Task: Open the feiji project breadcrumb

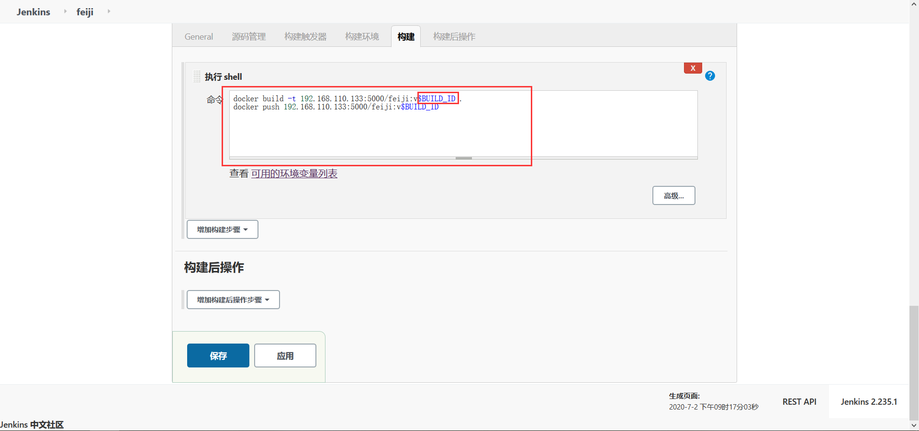Action: click(x=85, y=12)
